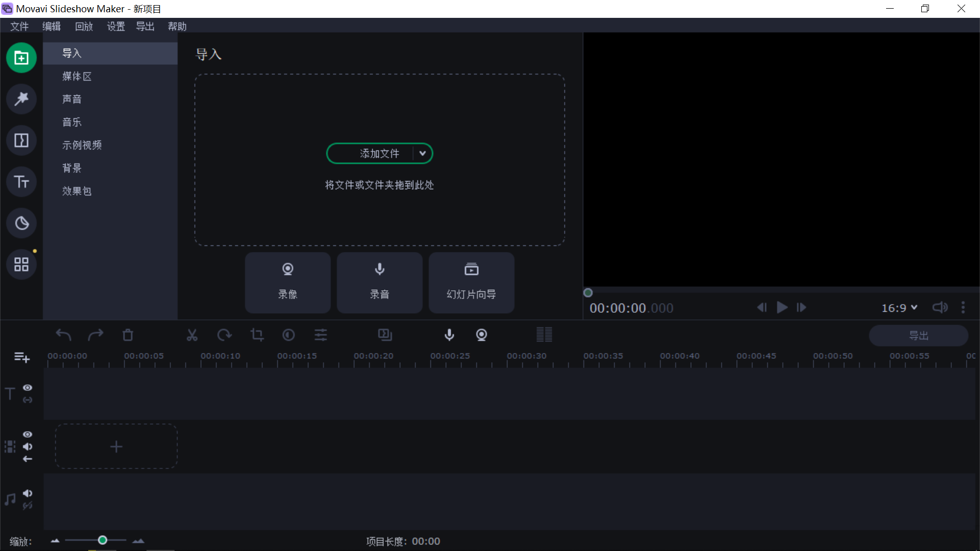
Task: Click the microphone record audio toolbar icon
Action: click(449, 335)
